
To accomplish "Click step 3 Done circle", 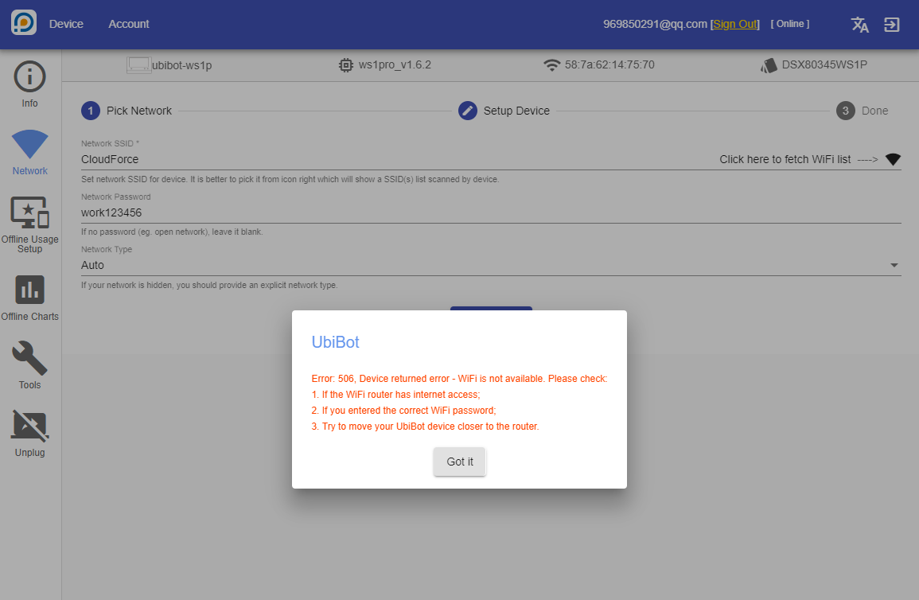I will click(x=845, y=111).
